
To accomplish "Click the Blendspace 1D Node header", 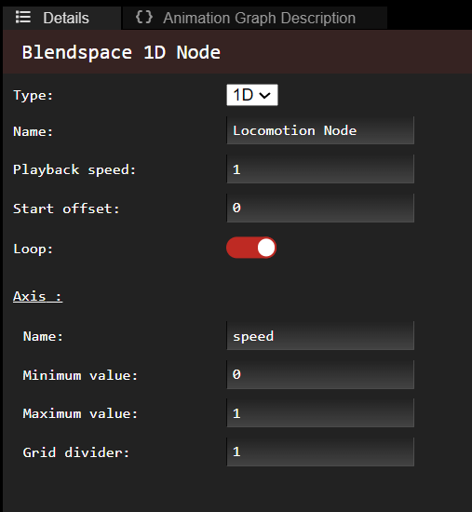I will pyautogui.click(x=121, y=52).
